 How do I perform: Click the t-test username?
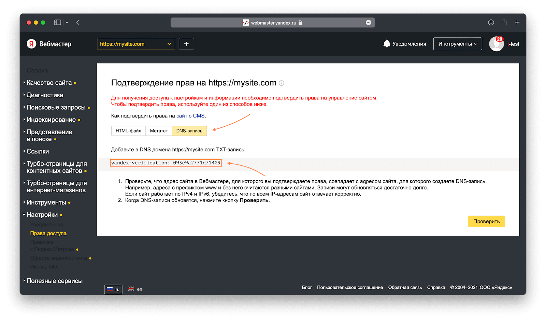point(513,44)
